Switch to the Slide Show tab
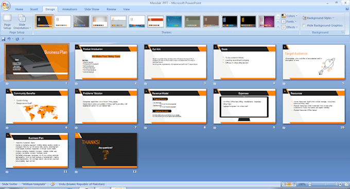Image resolution: width=350 pixels, height=189 pixels. [x=92, y=9]
